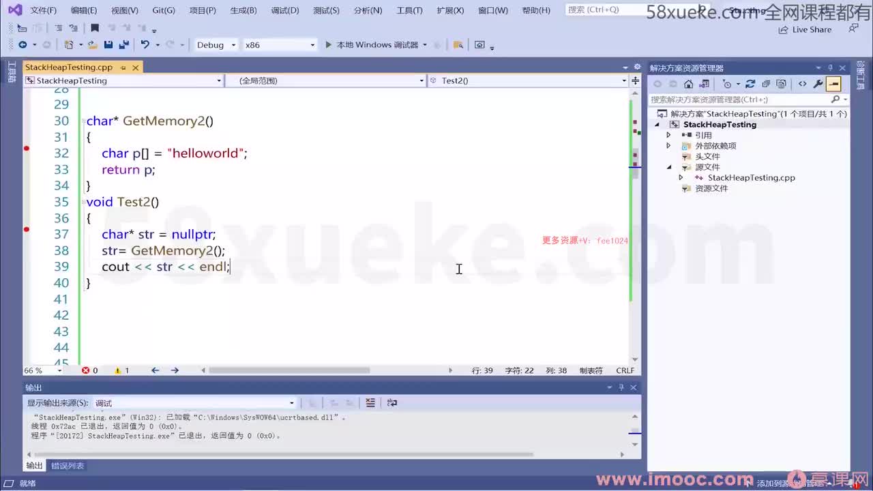
Task: Click the Navigate Backward toolbar icon
Action: [x=23, y=44]
